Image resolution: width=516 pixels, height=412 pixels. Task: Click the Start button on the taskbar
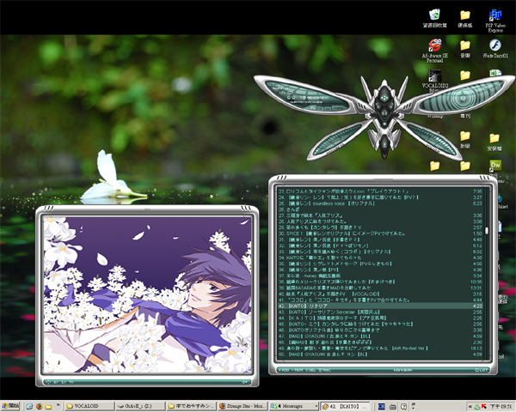coord(9,406)
